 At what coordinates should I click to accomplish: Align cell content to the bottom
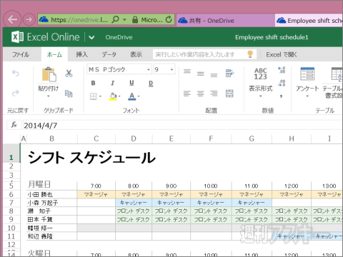coord(214,76)
